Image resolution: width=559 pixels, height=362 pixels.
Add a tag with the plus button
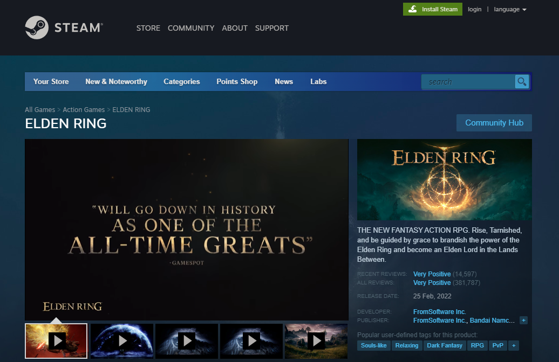coord(514,346)
